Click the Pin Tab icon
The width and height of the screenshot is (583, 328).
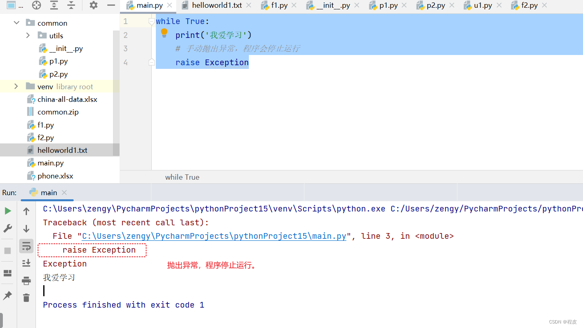coord(8,295)
